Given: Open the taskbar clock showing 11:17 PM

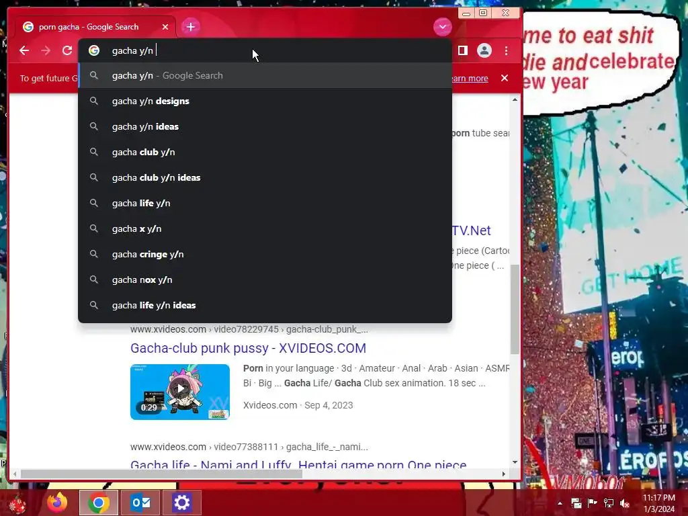Looking at the screenshot, I should tap(659, 503).
